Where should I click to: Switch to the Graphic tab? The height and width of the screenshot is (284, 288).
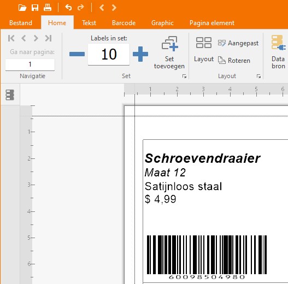click(162, 23)
